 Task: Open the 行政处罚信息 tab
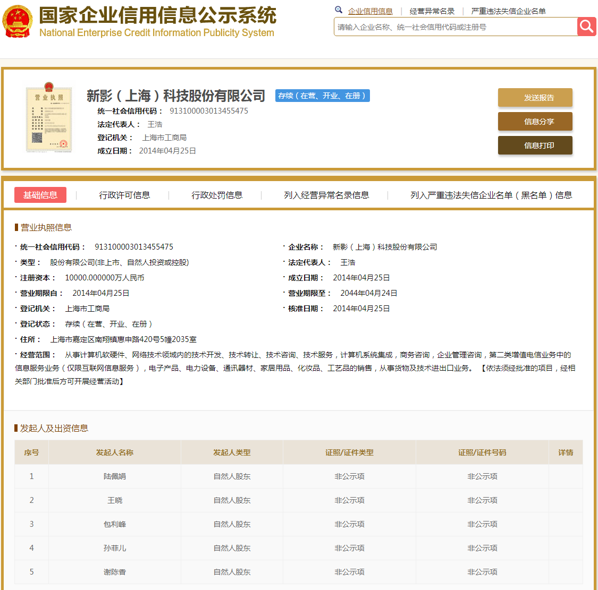(217, 195)
